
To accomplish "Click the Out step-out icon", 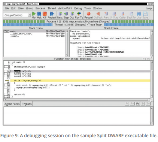I will click(x=72, y=14).
